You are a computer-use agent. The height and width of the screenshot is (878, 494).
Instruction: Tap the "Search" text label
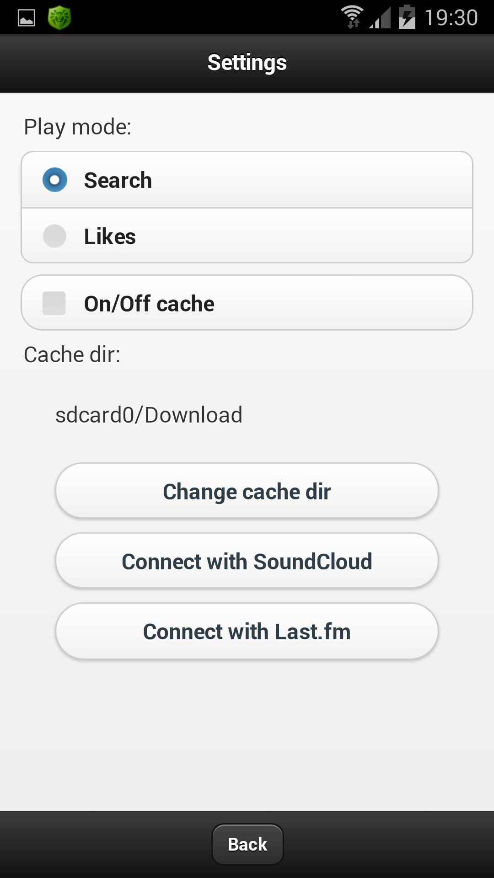(x=118, y=180)
